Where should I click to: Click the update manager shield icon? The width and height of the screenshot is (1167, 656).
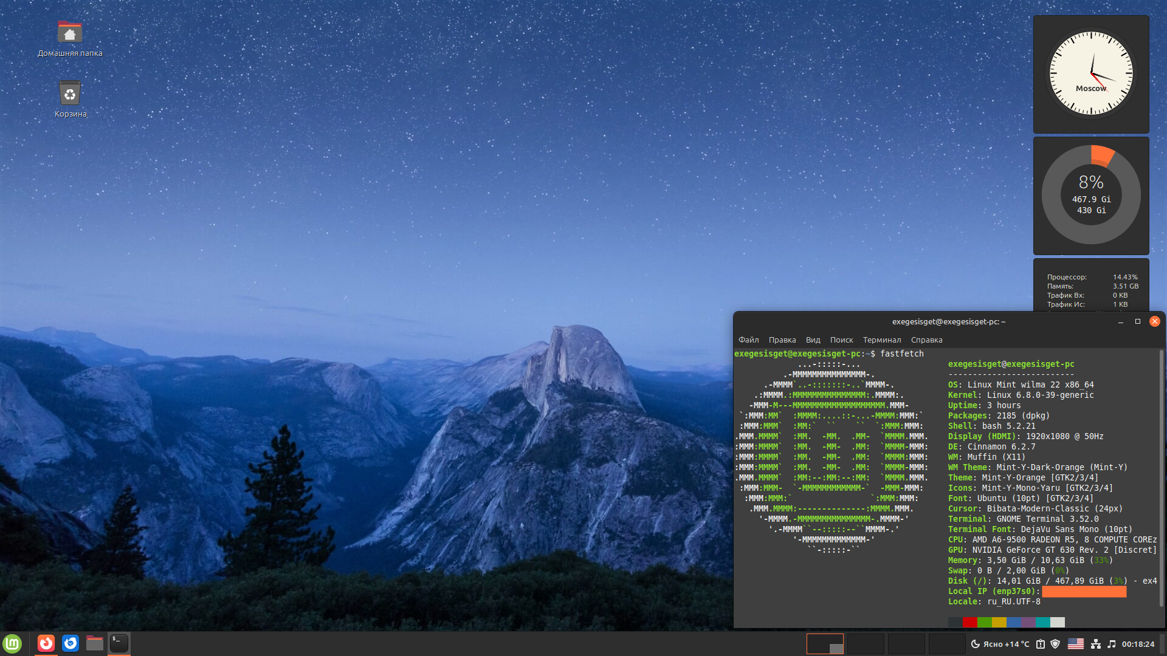click(1056, 644)
